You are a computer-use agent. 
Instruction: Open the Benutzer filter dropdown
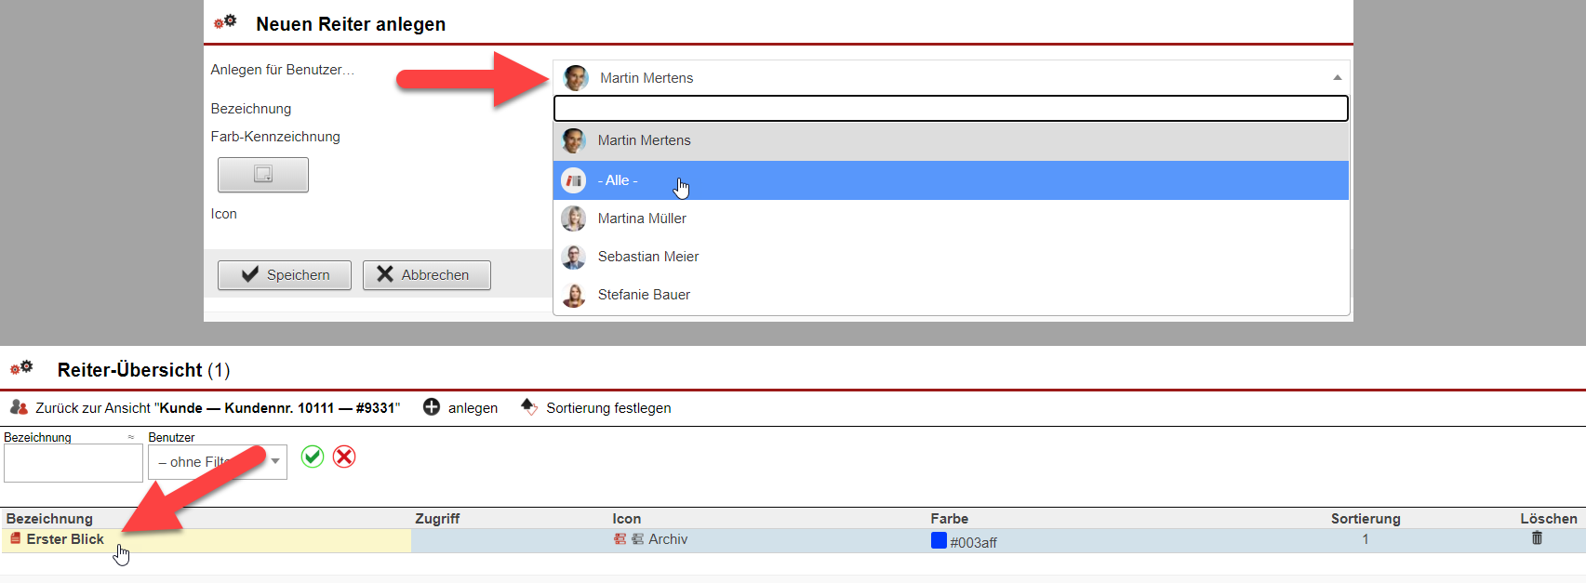click(x=218, y=462)
